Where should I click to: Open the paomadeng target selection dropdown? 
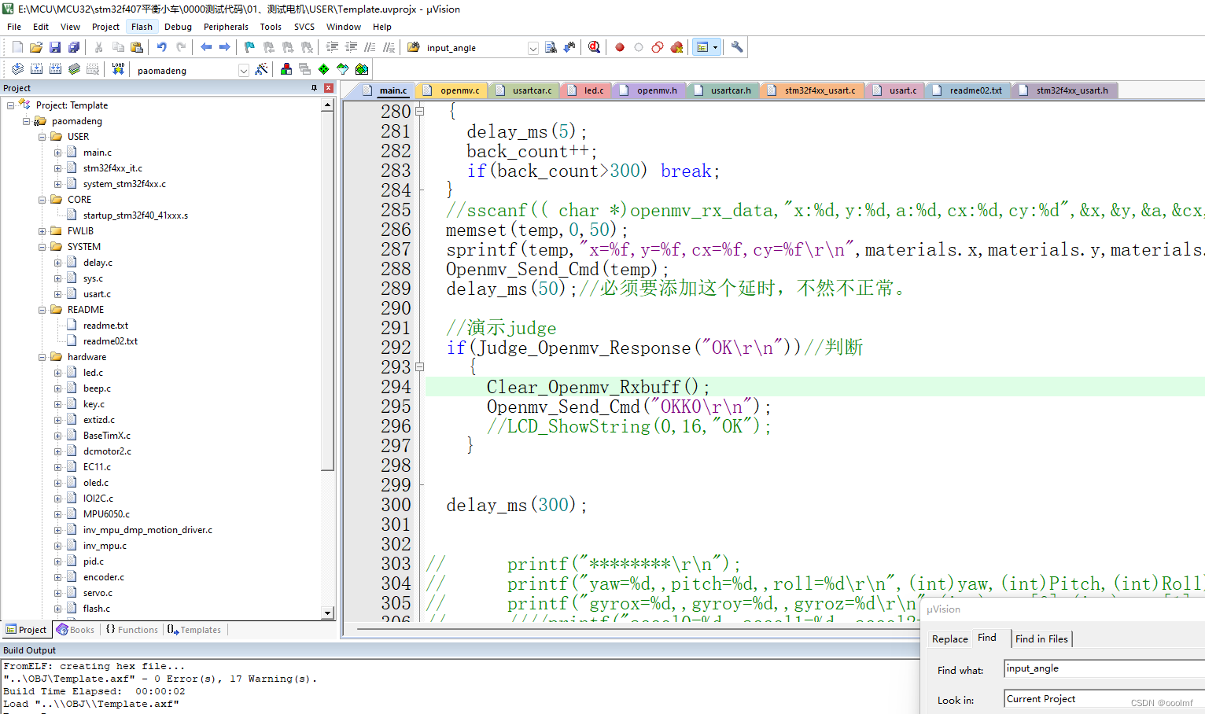(x=244, y=71)
